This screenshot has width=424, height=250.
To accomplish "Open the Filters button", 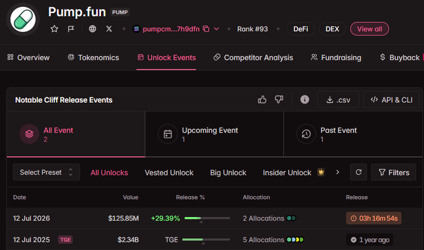I will click(393, 172).
